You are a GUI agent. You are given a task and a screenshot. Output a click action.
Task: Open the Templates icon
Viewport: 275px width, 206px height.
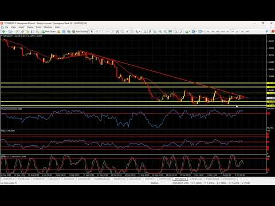click(x=200, y=31)
